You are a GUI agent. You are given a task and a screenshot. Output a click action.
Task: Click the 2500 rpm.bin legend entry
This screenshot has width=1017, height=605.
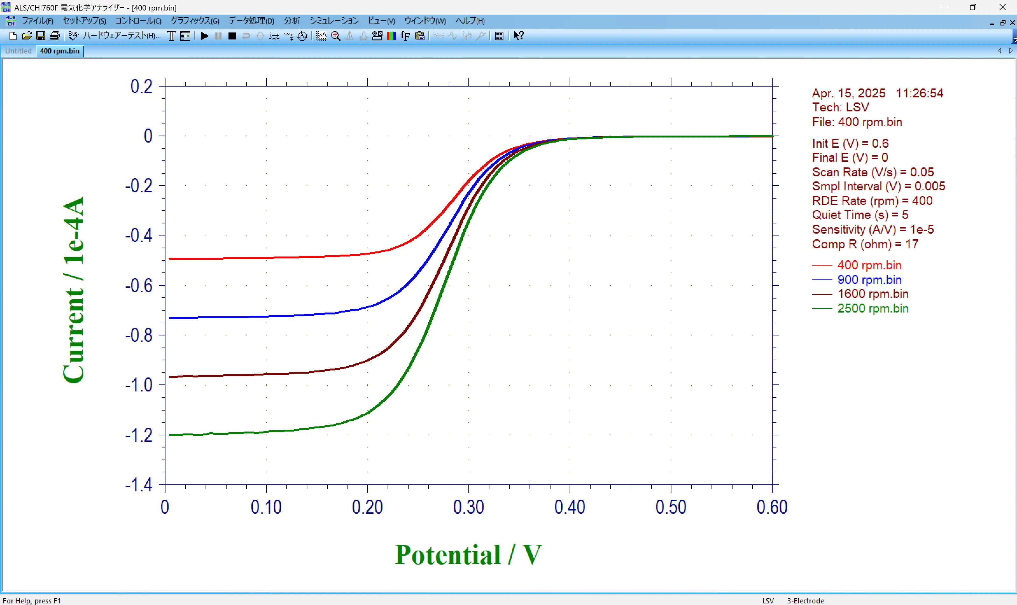[x=872, y=309]
